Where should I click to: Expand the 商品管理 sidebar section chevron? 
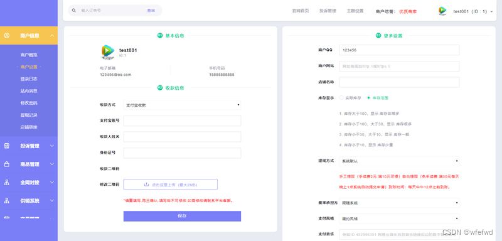52,164
